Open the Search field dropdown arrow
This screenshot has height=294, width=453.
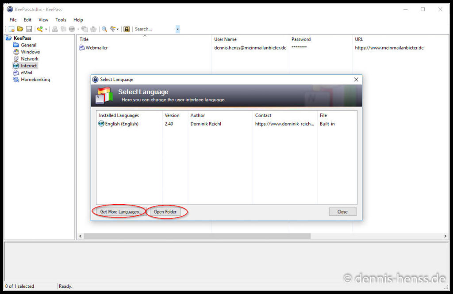pyautogui.click(x=178, y=29)
